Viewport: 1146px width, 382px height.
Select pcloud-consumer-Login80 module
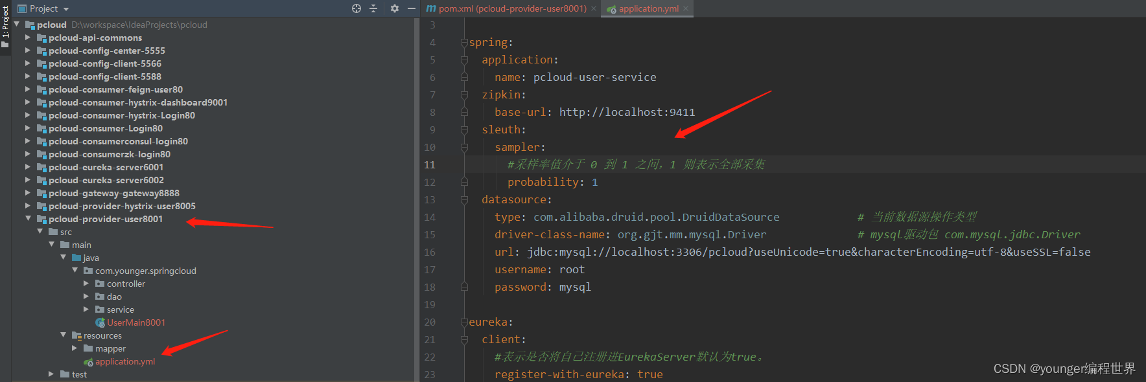[x=106, y=128]
